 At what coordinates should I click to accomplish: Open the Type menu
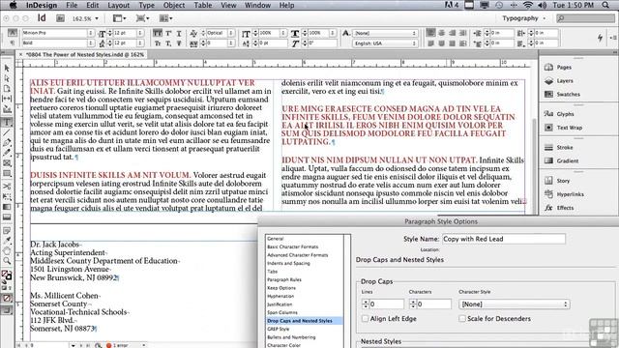(x=146, y=5)
